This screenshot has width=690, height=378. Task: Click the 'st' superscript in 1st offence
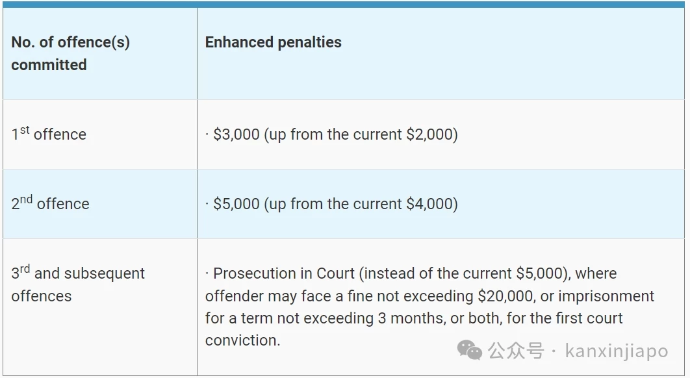click(x=25, y=130)
